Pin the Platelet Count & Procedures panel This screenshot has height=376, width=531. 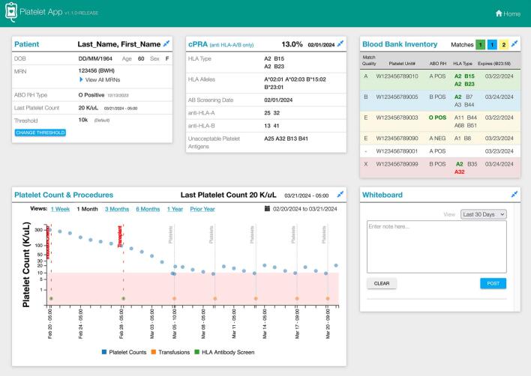tap(341, 195)
